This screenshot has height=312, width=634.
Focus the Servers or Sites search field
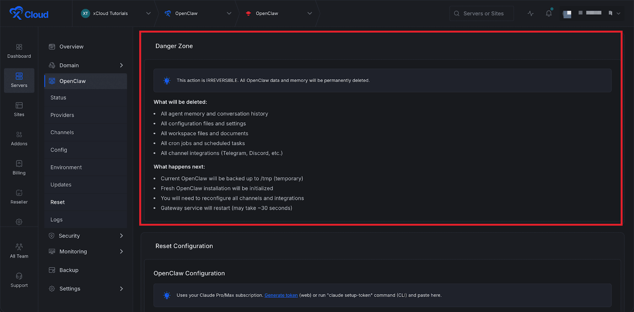point(483,13)
